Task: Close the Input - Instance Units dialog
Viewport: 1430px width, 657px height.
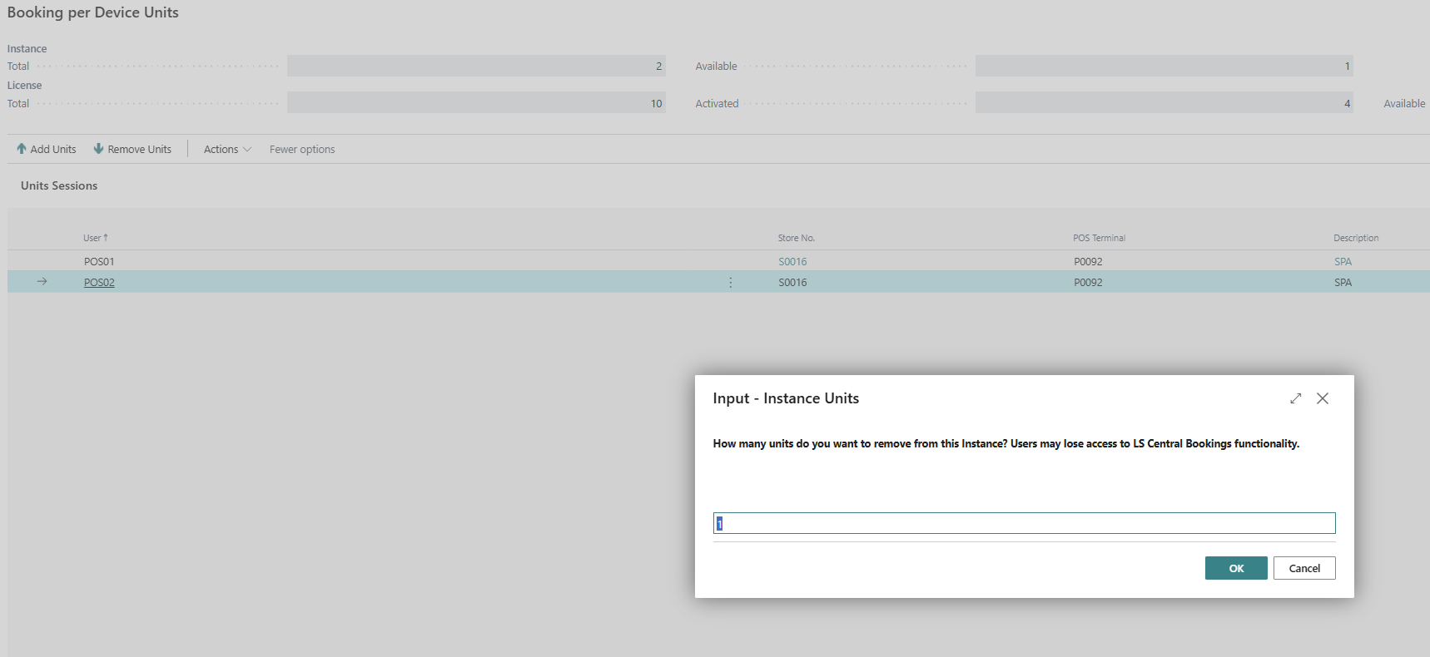Action: 1322,398
